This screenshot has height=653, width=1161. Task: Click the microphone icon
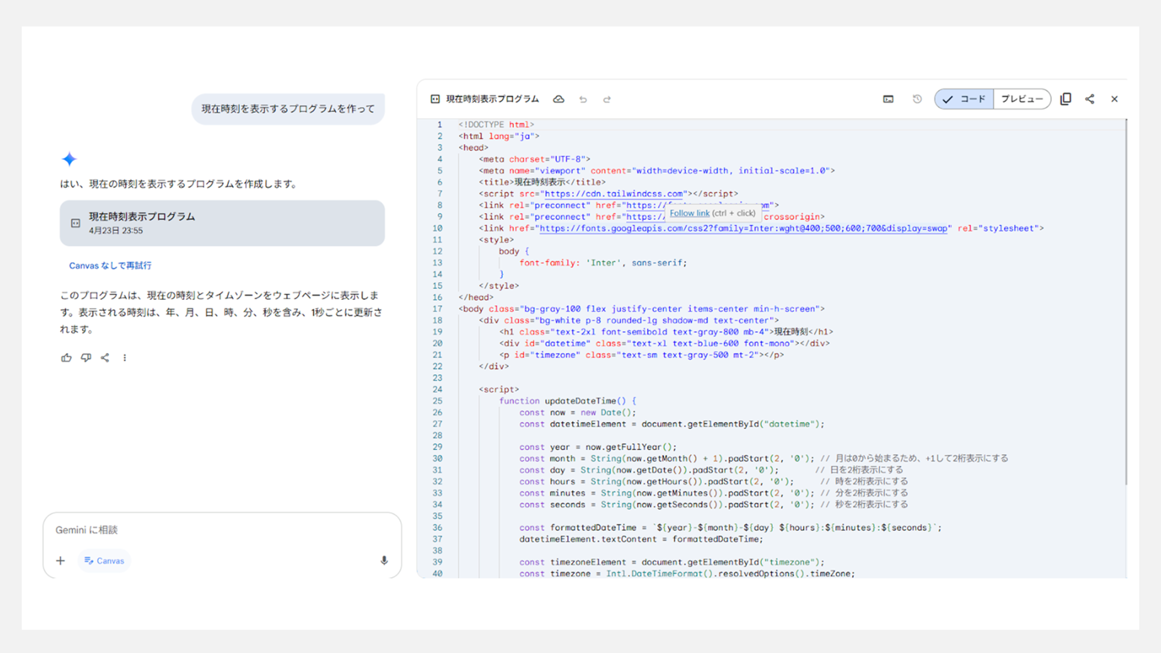pyautogui.click(x=384, y=560)
